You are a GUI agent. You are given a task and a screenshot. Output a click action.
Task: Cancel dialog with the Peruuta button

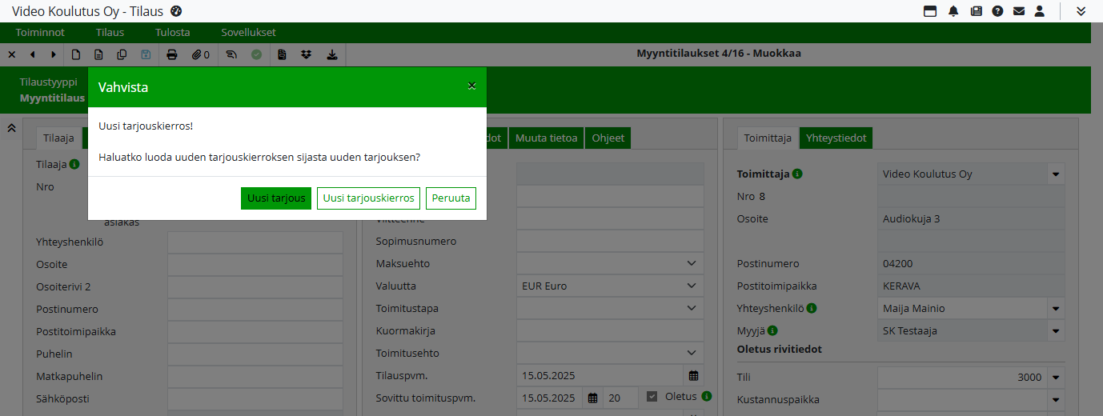[451, 198]
